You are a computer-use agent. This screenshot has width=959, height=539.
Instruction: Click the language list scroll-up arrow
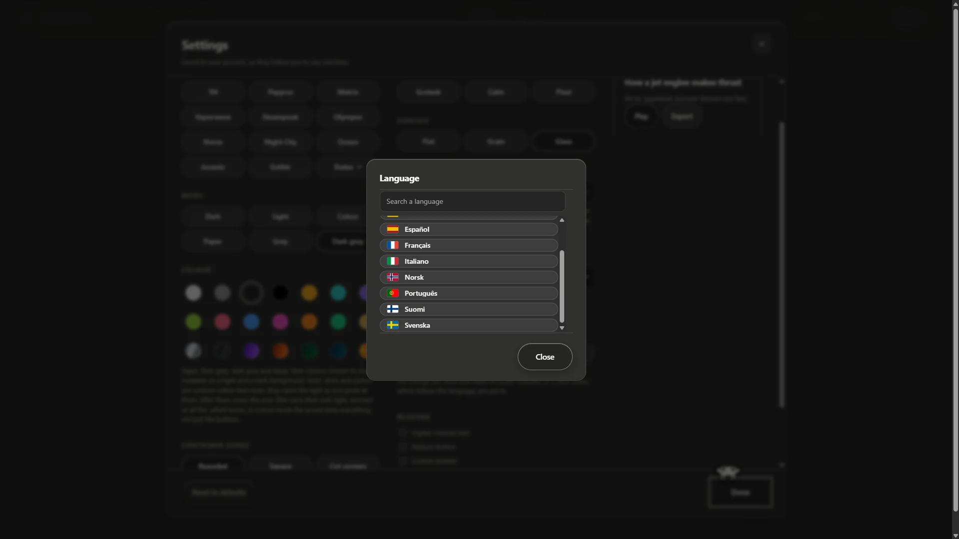click(x=562, y=220)
